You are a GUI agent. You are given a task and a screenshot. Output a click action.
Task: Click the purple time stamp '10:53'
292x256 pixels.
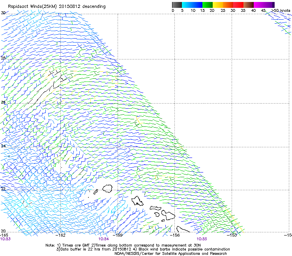5,239
